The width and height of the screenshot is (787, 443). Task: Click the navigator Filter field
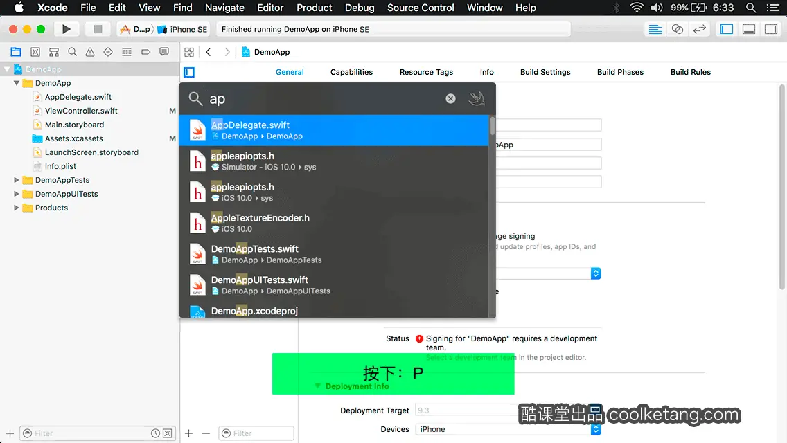[90, 433]
